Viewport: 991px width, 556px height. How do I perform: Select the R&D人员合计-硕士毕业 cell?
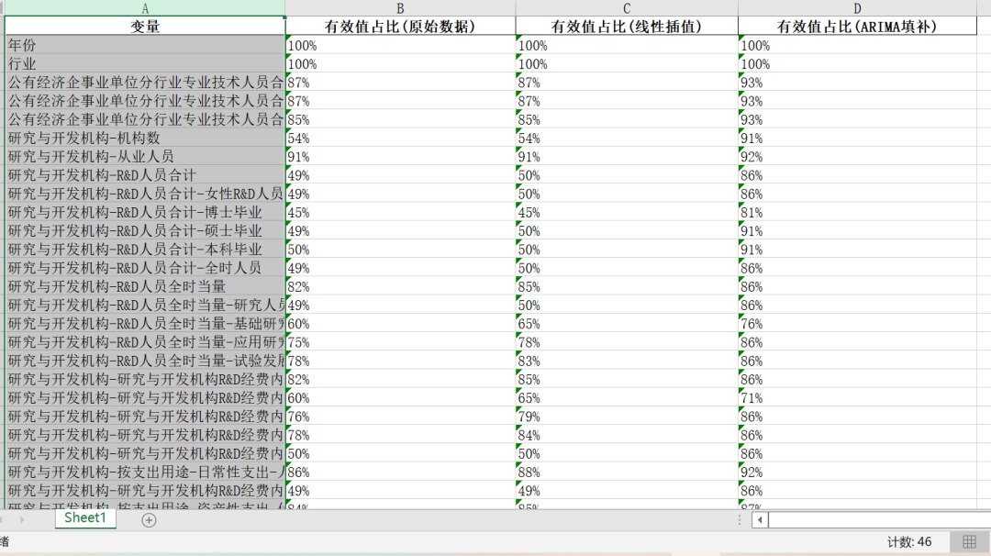(x=145, y=230)
